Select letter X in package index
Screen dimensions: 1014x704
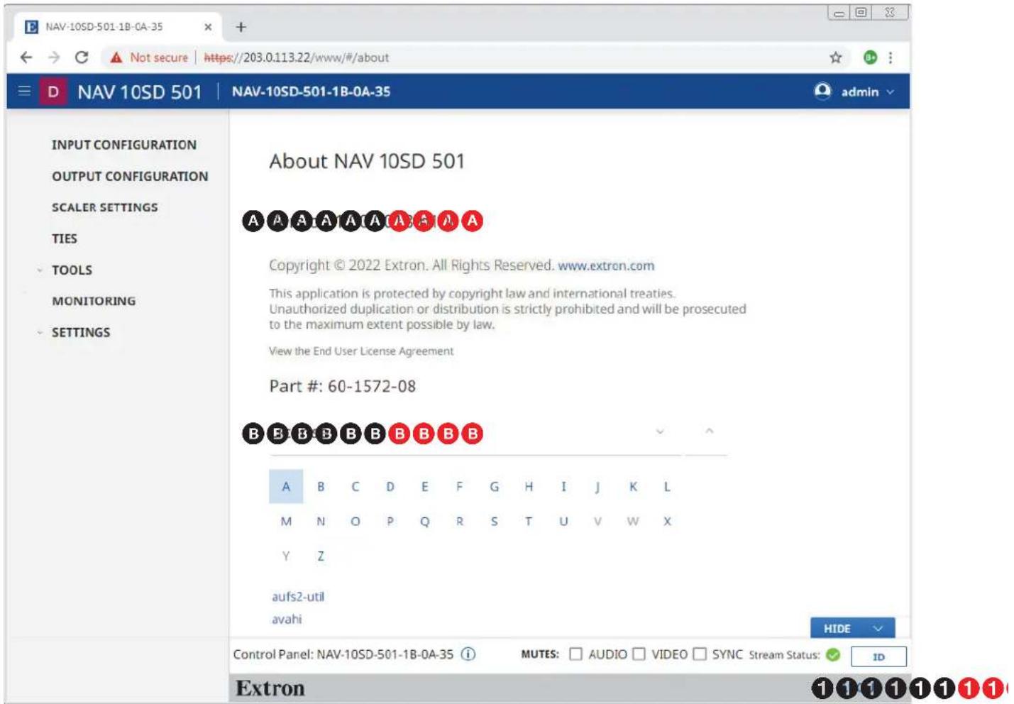[x=667, y=521]
